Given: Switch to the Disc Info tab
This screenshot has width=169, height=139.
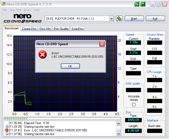Looking at the screenshot, I should [x=45, y=29].
